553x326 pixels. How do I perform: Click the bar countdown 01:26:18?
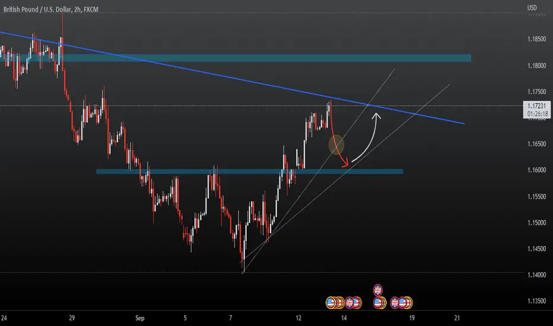coord(538,114)
